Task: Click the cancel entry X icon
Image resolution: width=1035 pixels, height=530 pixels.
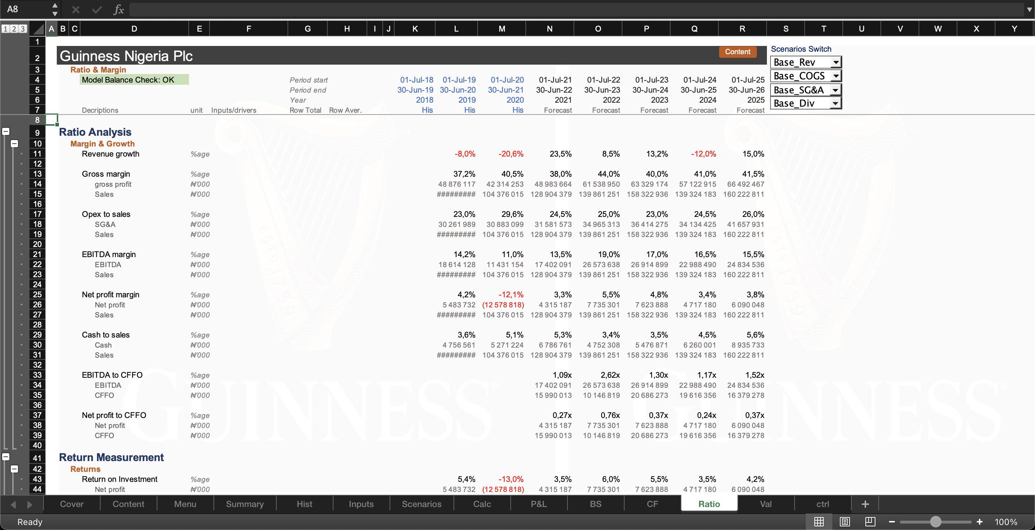Action: pyautogui.click(x=75, y=9)
